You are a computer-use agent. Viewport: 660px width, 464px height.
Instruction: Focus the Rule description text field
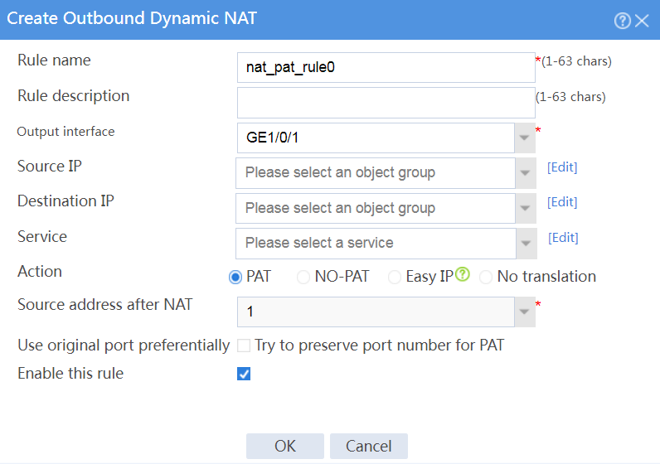[386, 103]
